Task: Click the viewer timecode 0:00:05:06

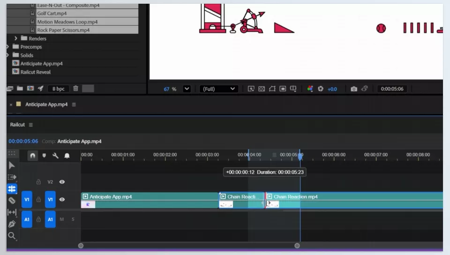Action: click(x=392, y=89)
